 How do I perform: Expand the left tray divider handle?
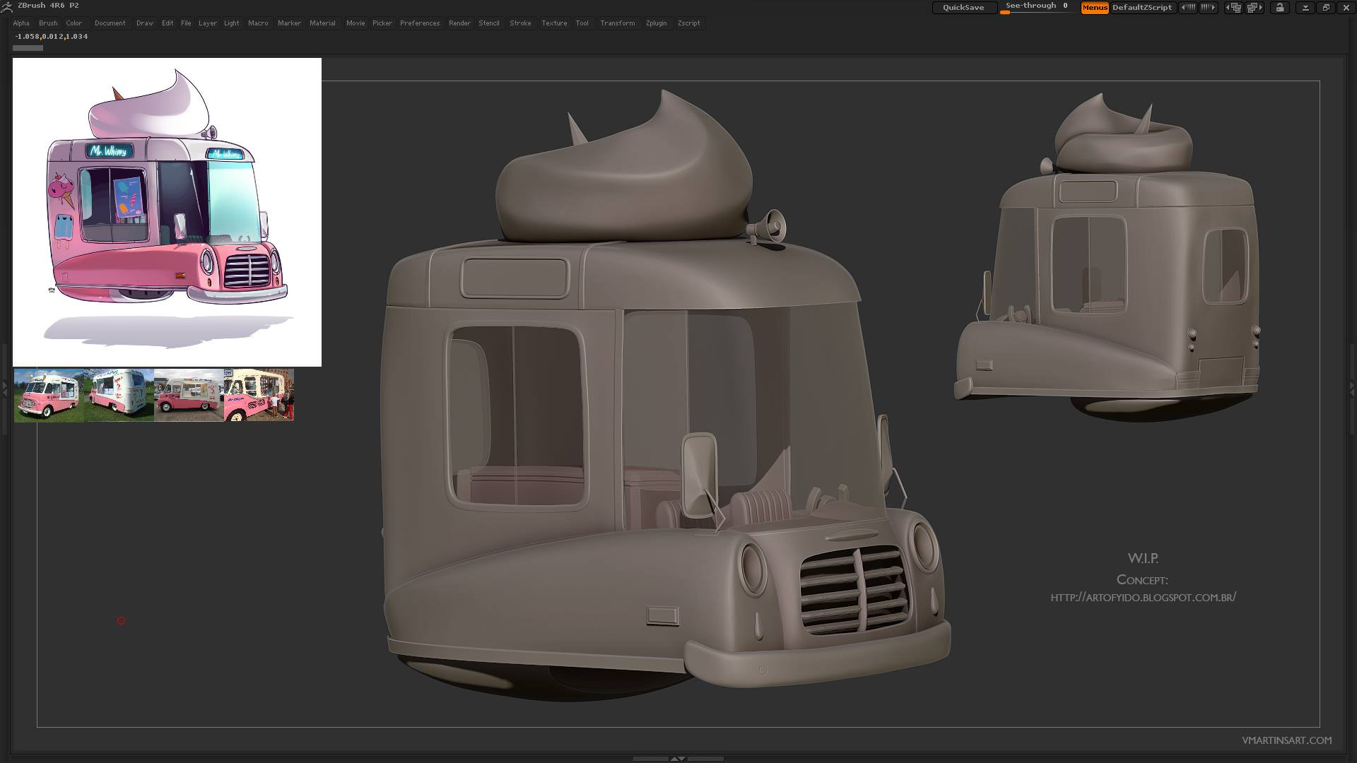(x=4, y=389)
